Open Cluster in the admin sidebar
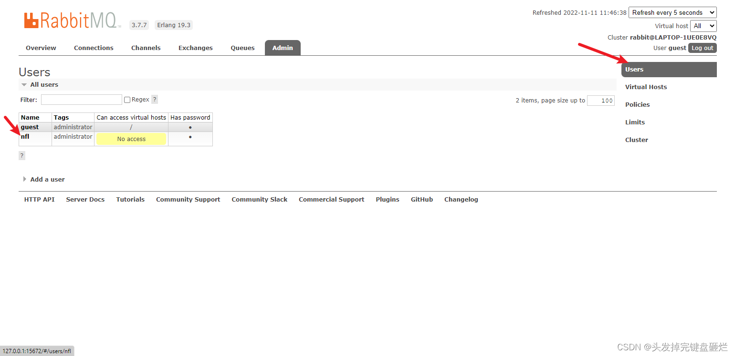The height and width of the screenshot is (356, 735). click(637, 140)
